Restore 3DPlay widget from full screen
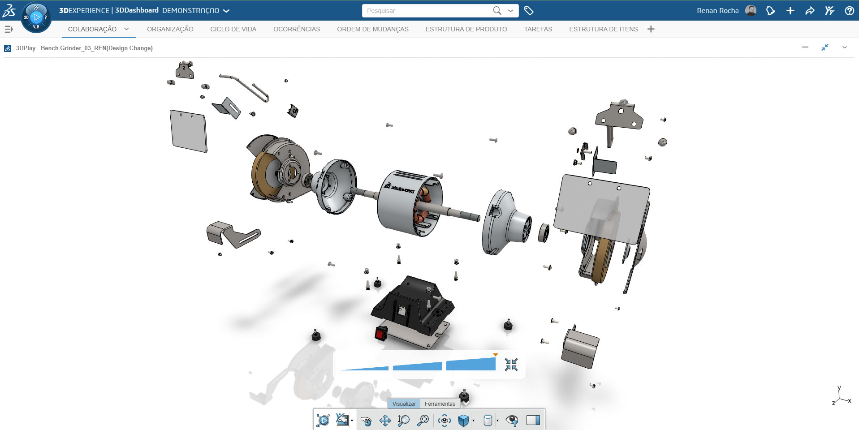Screen dimensions: 859x434 [825, 47]
